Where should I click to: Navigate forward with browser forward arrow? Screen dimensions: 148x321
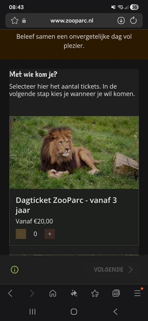point(32,293)
